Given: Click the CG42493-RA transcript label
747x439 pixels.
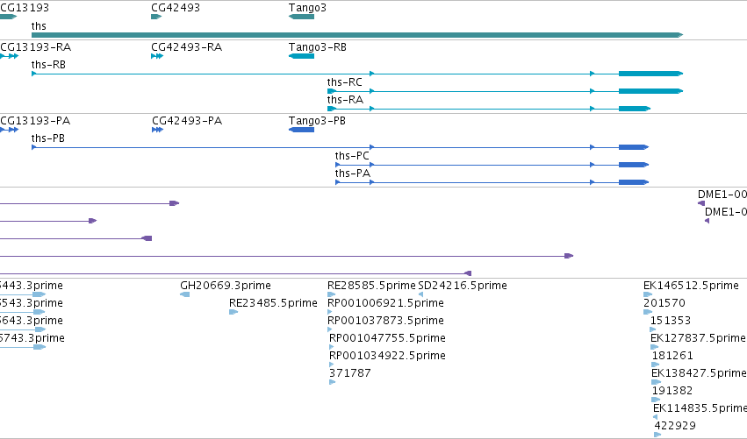Looking at the screenshot, I should [x=186, y=47].
